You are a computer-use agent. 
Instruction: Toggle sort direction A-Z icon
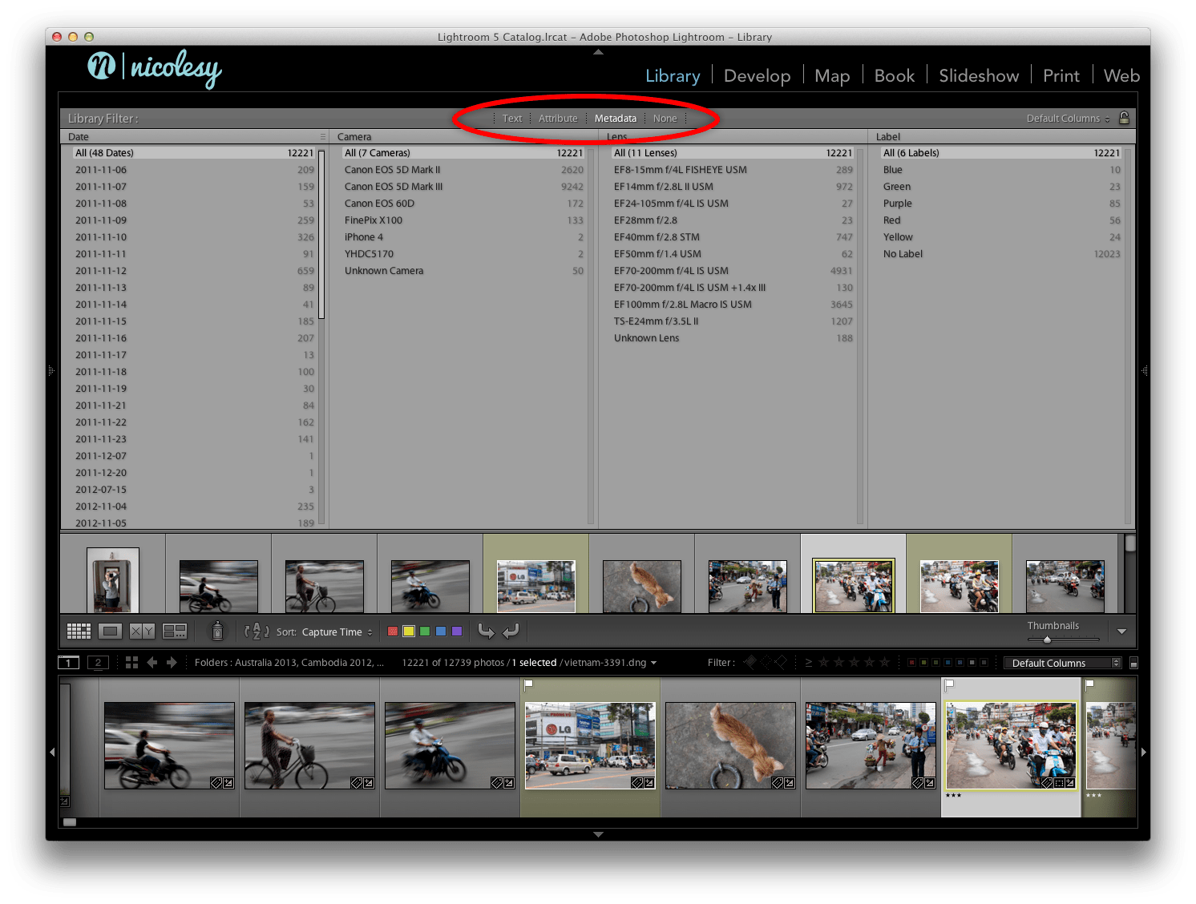tap(256, 632)
